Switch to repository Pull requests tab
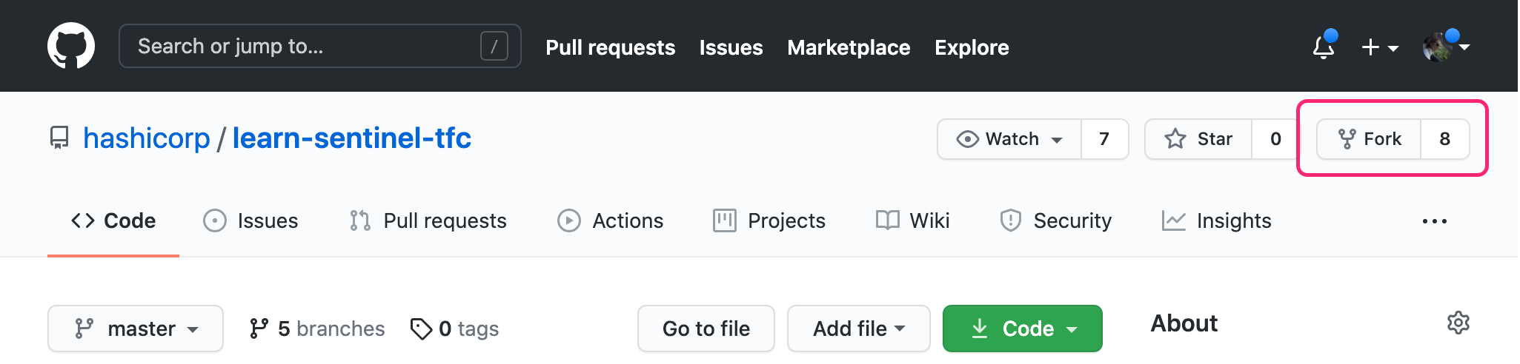The width and height of the screenshot is (1520, 364). [428, 220]
